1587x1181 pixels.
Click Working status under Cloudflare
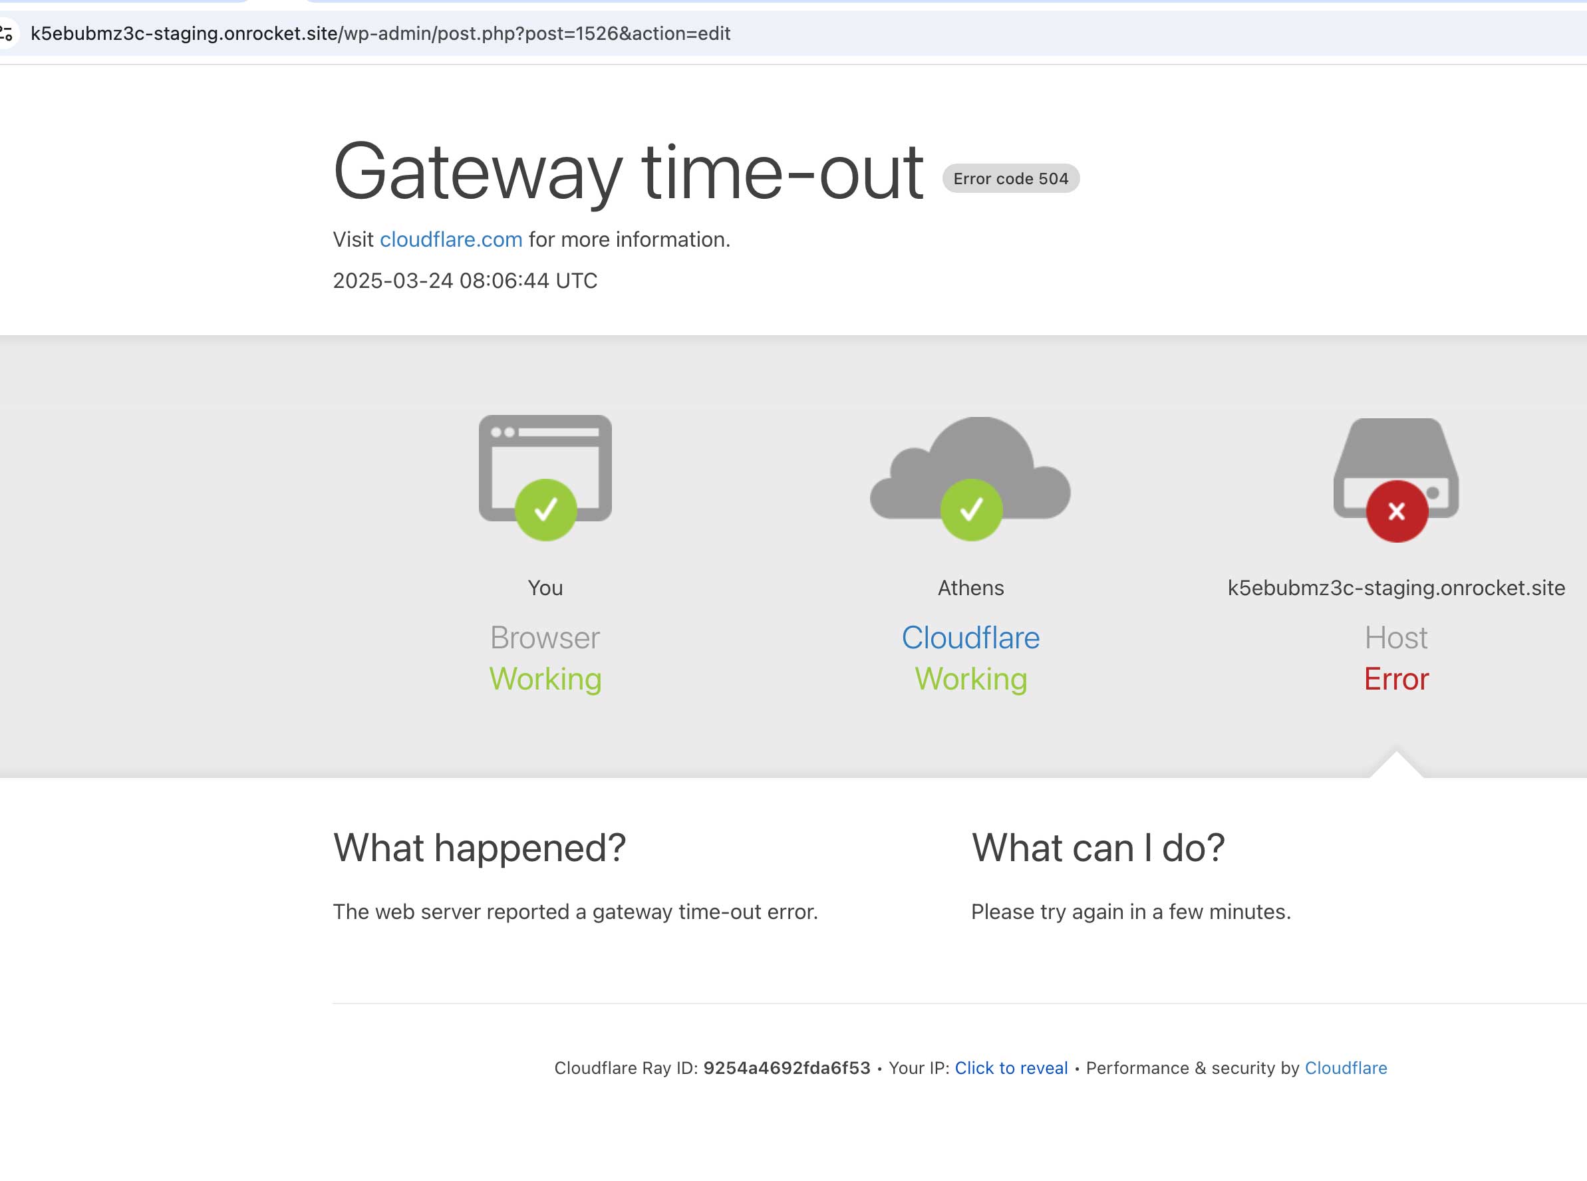coord(971,679)
